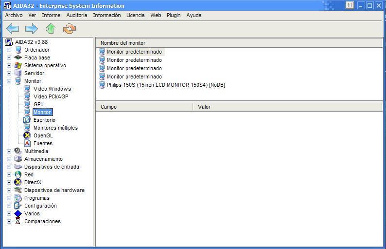
Task: Sort by Nombre del monitor column header
Action: pyautogui.click(x=239, y=43)
